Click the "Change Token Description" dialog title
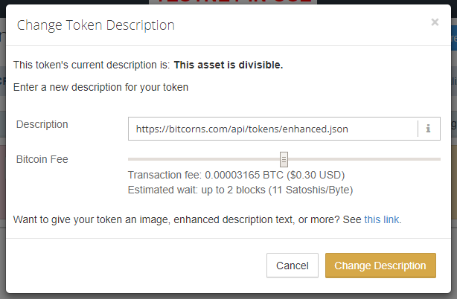457x299 pixels. (95, 25)
